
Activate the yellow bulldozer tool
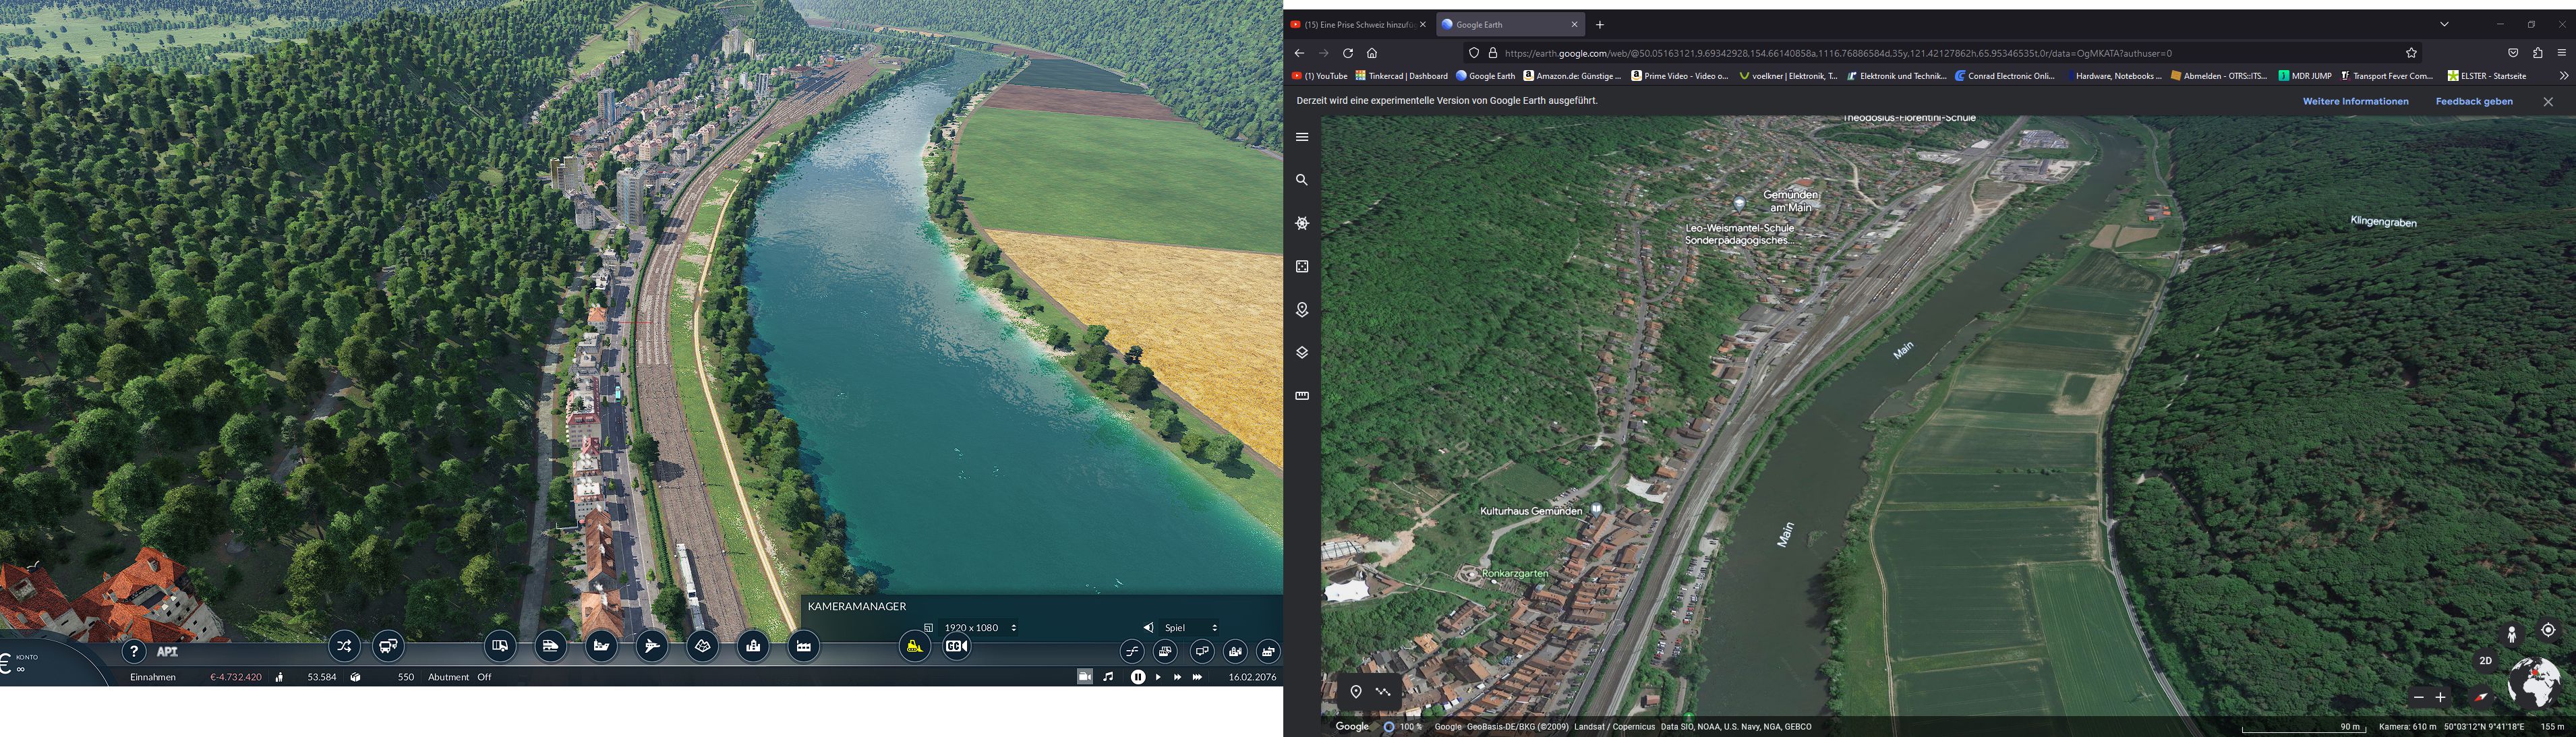click(914, 647)
